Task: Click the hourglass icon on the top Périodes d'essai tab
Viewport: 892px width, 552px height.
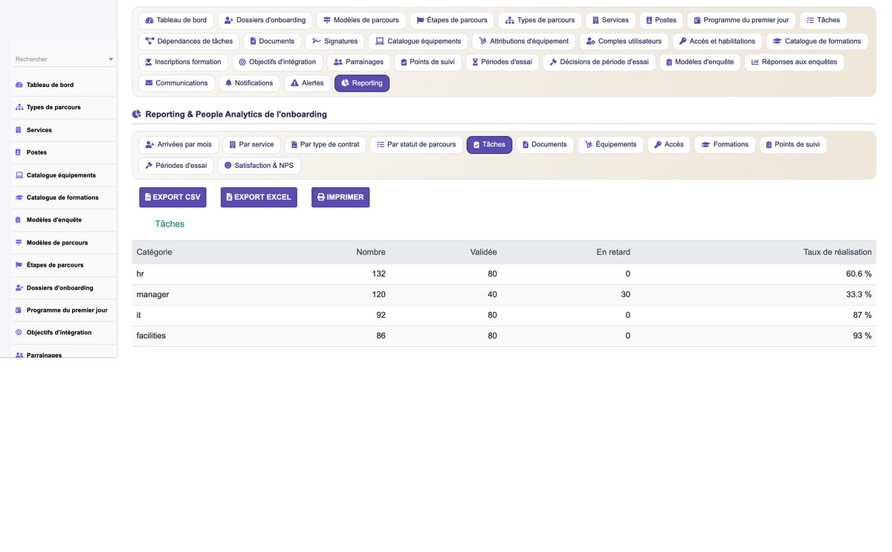Action: [474, 62]
